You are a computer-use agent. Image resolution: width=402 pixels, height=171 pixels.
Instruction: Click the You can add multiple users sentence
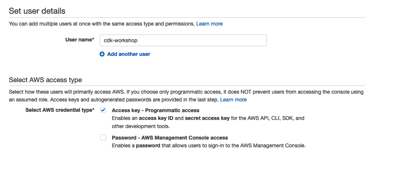[102, 24]
